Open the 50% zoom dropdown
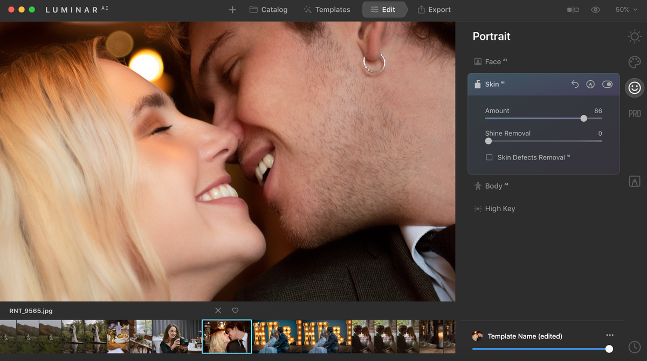This screenshot has width=647, height=361. point(627,10)
